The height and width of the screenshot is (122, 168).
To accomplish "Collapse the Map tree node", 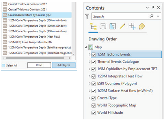I will [x=86, y=47].
